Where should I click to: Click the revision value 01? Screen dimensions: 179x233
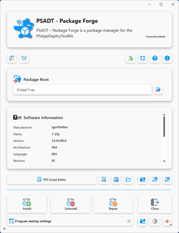coord(53,161)
